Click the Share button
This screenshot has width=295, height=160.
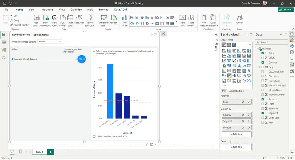[286, 10]
